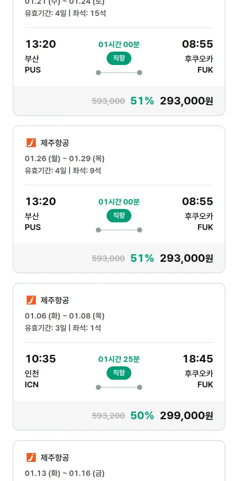Tap 직항 badge on the 15석 flight card
Viewport: 238px width, 481px height.
[x=119, y=58]
